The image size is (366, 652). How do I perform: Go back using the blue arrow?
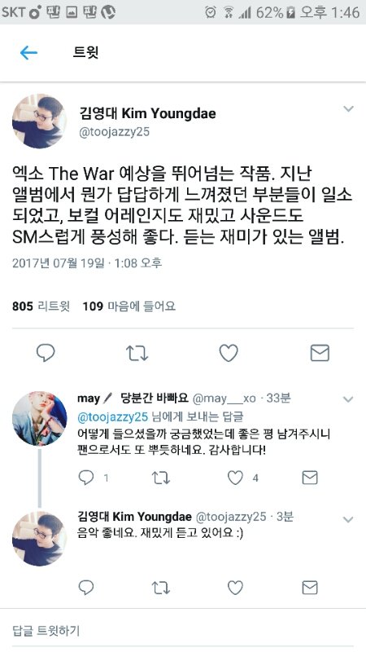tap(28, 53)
